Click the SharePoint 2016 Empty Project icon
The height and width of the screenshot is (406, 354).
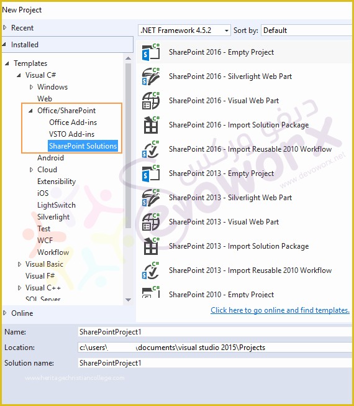pos(151,52)
